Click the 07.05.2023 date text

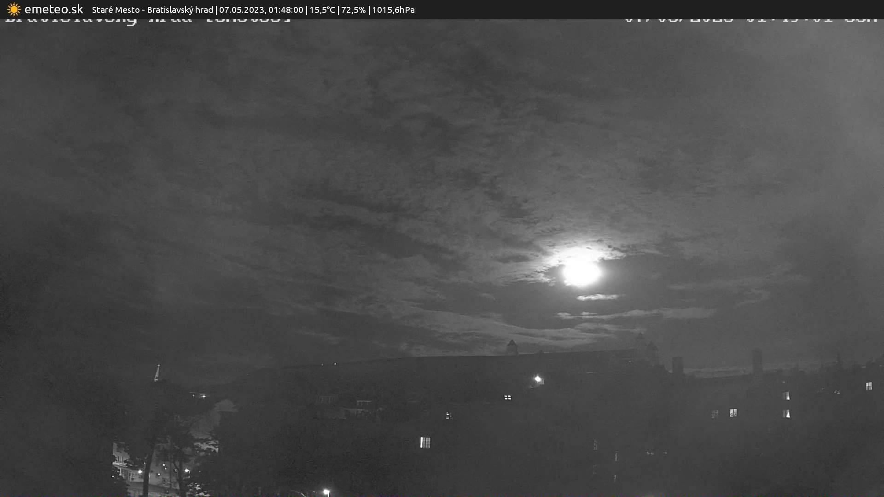pos(241,10)
